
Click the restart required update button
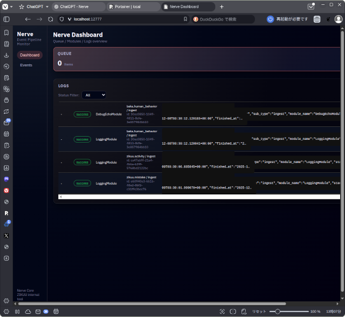tap(288, 19)
